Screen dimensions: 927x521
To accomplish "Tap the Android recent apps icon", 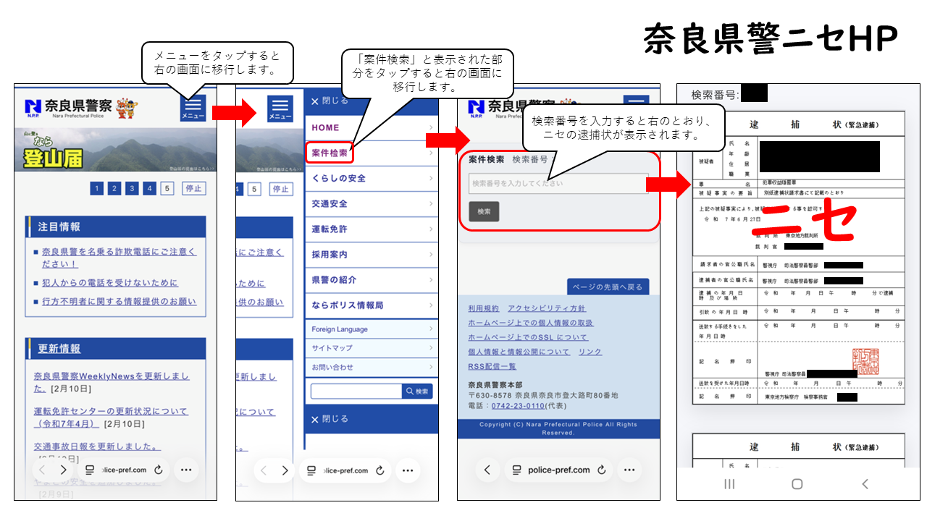I will (x=729, y=484).
